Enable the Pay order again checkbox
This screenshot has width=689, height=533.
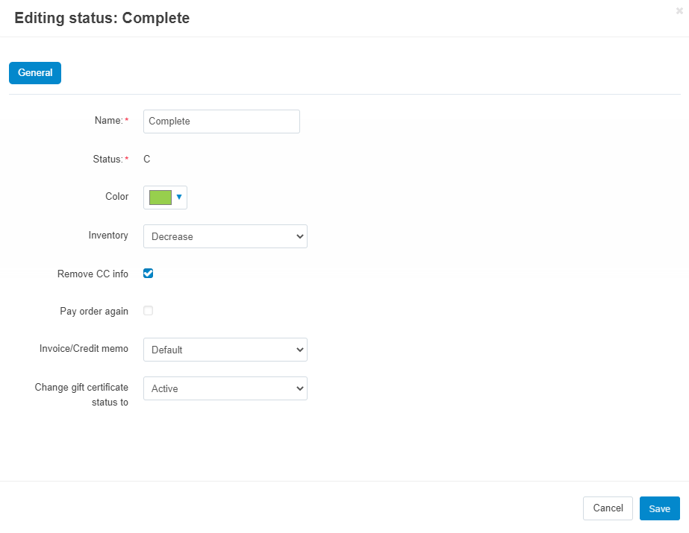(x=148, y=311)
